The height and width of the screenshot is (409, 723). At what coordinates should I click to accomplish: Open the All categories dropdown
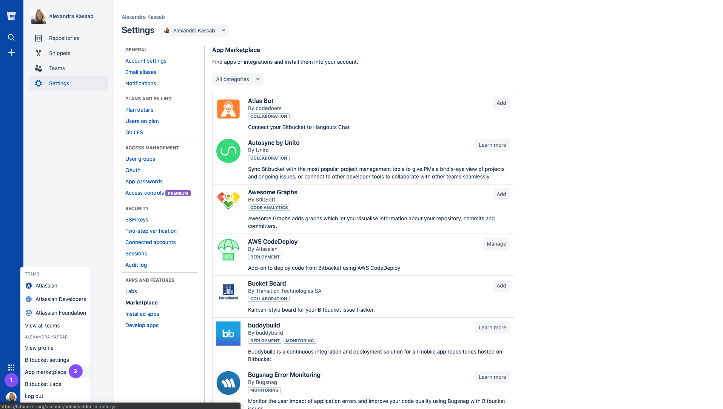pos(237,79)
